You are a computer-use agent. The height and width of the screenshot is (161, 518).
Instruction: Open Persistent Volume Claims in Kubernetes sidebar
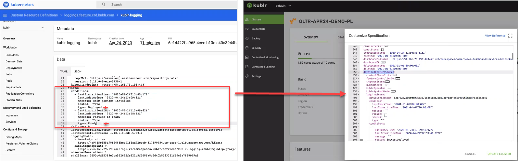22,144
